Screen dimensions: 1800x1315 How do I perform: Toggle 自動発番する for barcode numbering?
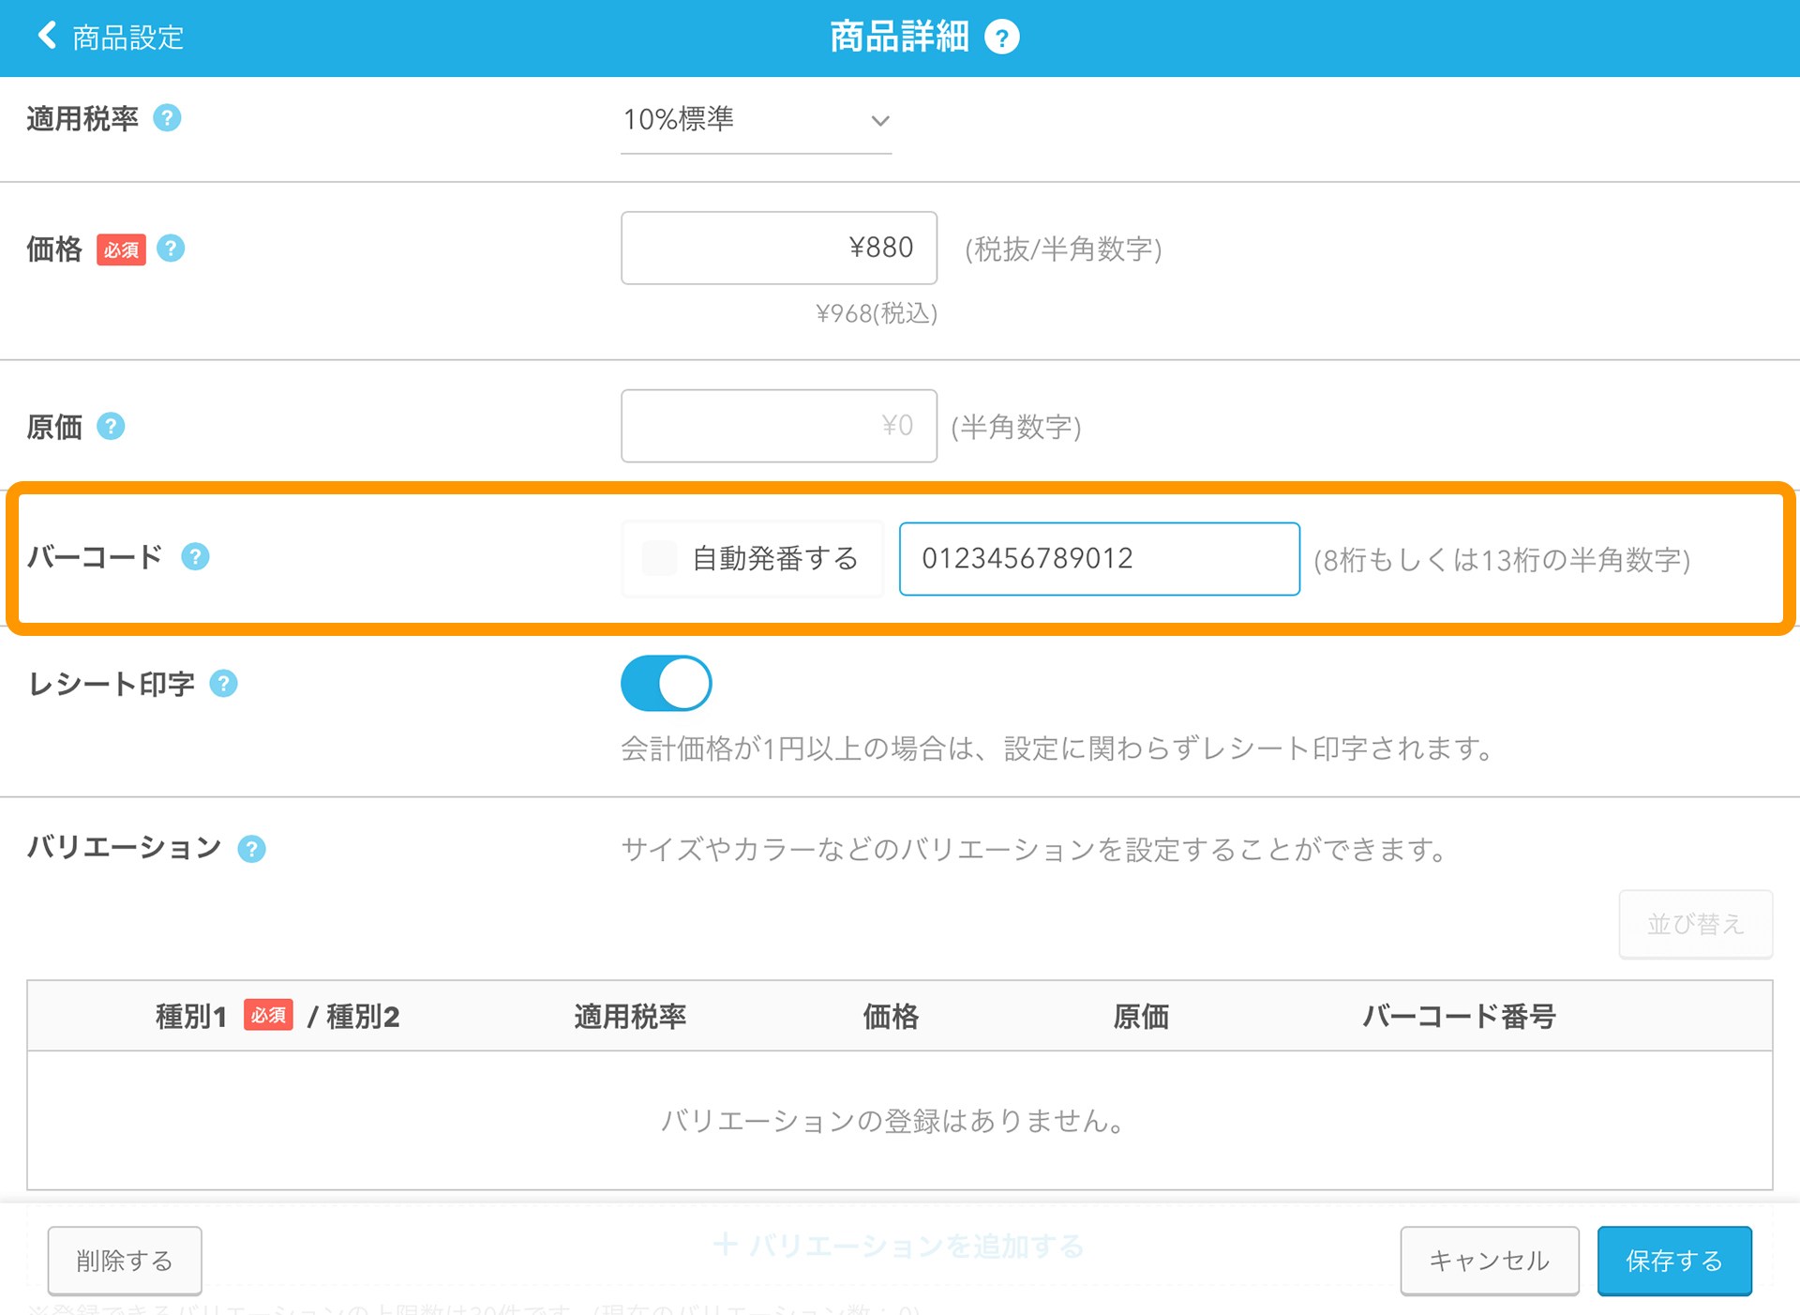[659, 558]
